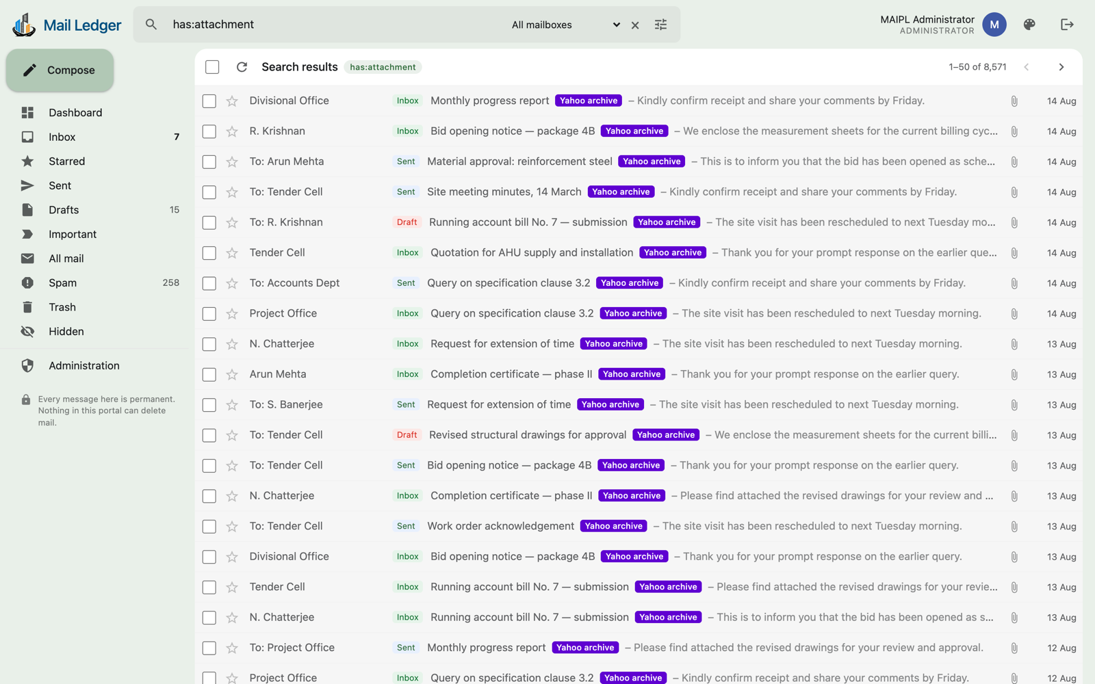The width and height of the screenshot is (1095, 684).
Task: Star the Revised structural drawings email
Action: tap(232, 436)
